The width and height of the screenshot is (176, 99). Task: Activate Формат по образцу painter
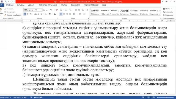(13, 15)
